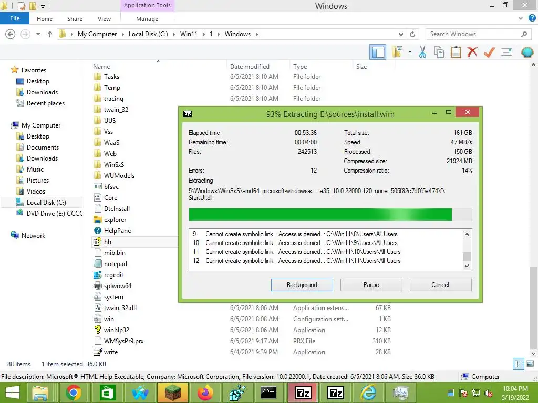Open Internet Explorer from the taskbar
The width and height of the screenshot is (538, 403).
tap(368, 393)
